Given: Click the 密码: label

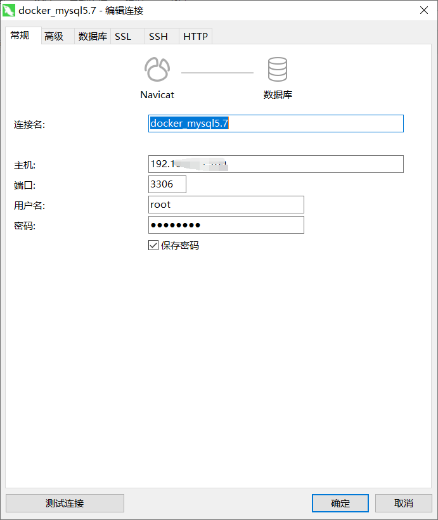Looking at the screenshot, I should tap(25, 226).
